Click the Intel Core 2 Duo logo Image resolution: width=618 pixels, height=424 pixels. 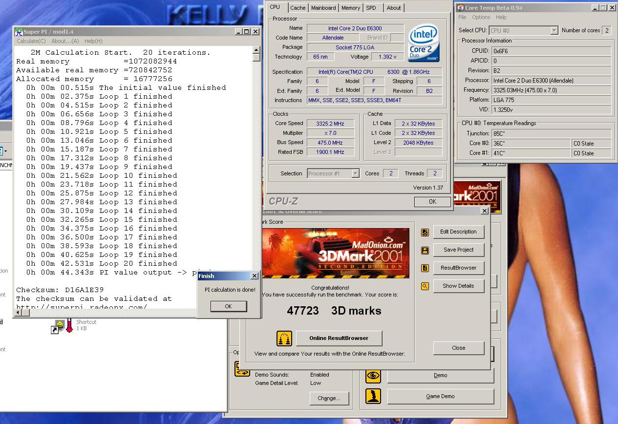[424, 42]
